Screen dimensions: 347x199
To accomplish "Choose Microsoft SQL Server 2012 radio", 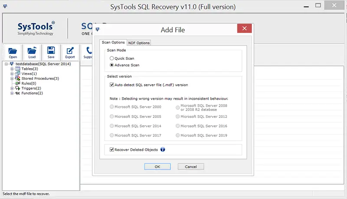I will click(177, 116).
